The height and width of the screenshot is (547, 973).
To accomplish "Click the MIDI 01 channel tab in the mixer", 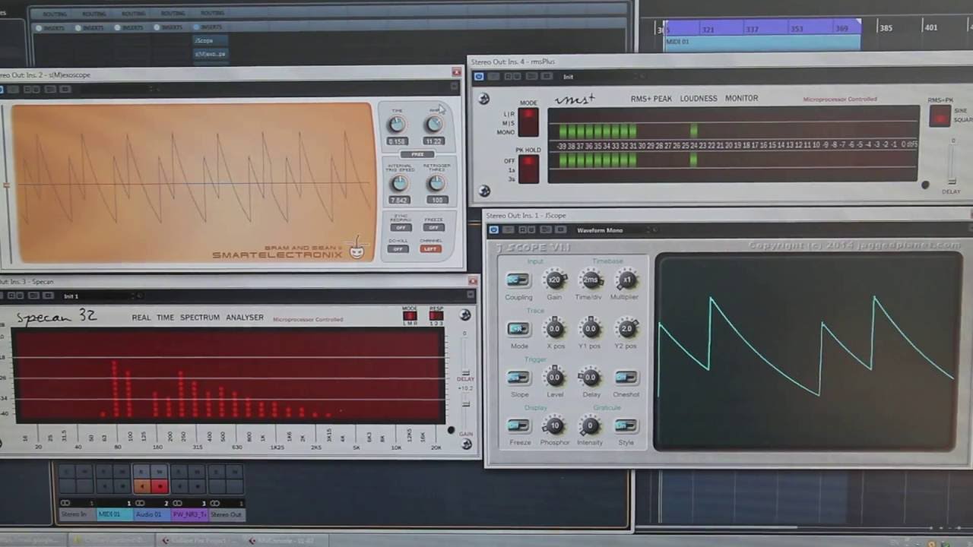I will pyautogui.click(x=114, y=514).
